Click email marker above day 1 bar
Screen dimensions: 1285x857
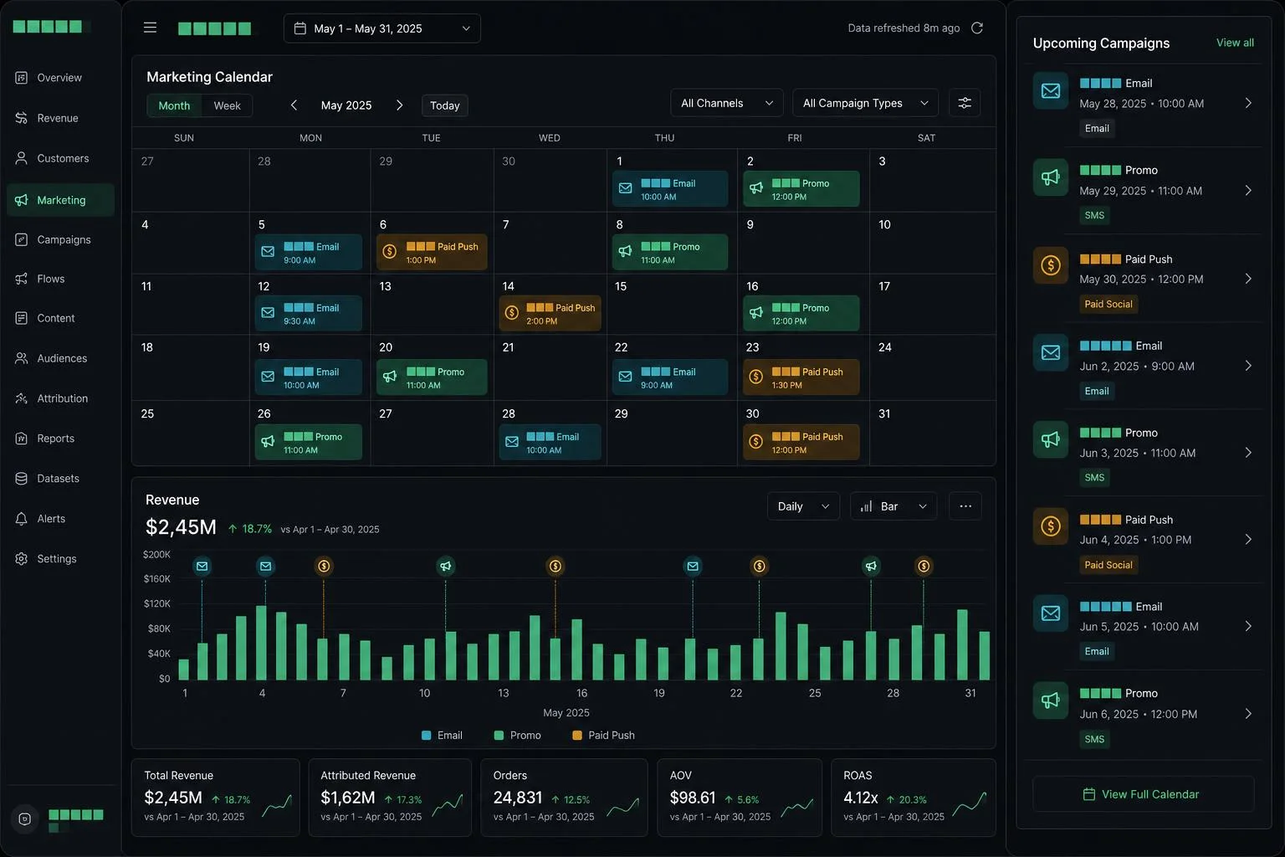[202, 567]
